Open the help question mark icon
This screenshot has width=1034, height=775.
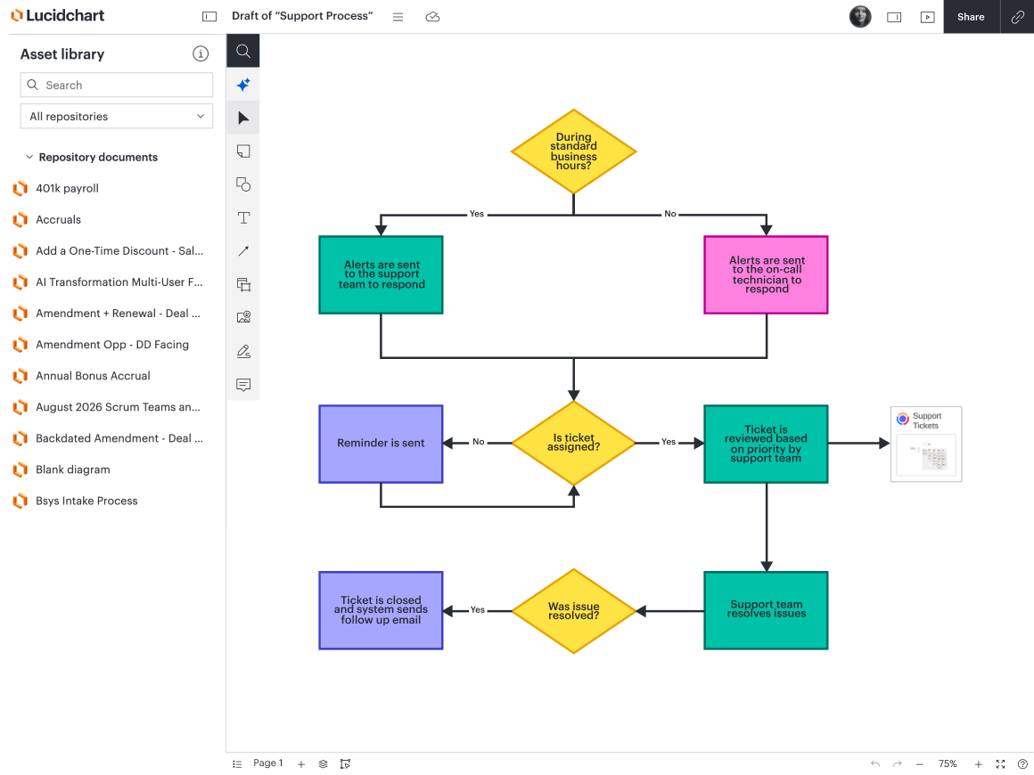1022,763
